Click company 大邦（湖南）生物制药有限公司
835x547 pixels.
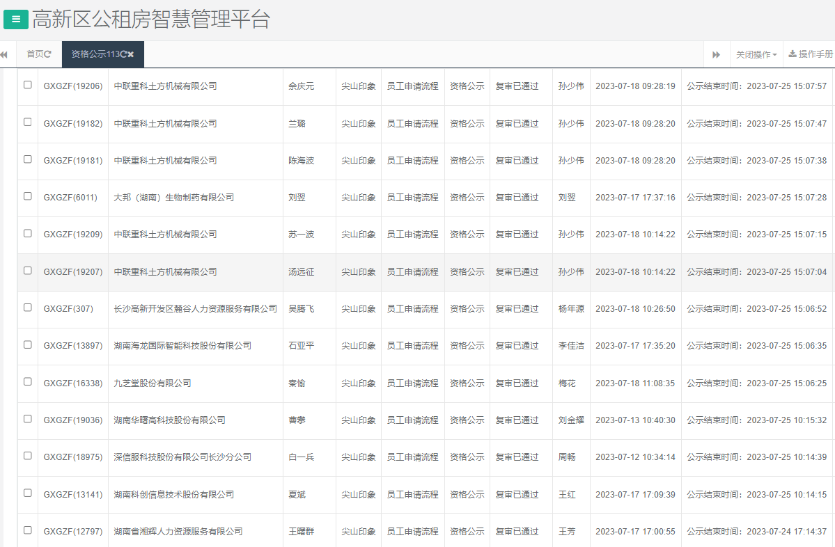(x=174, y=198)
